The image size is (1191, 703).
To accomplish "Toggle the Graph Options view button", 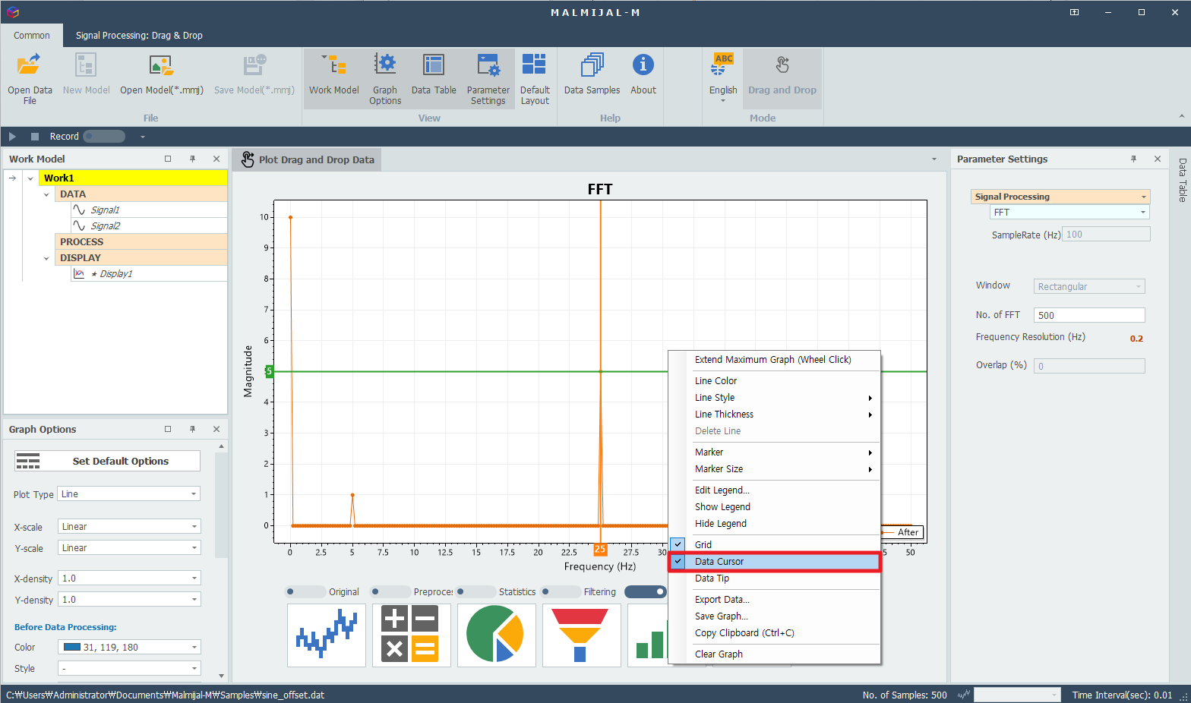I will pyautogui.click(x=385, y=78).
